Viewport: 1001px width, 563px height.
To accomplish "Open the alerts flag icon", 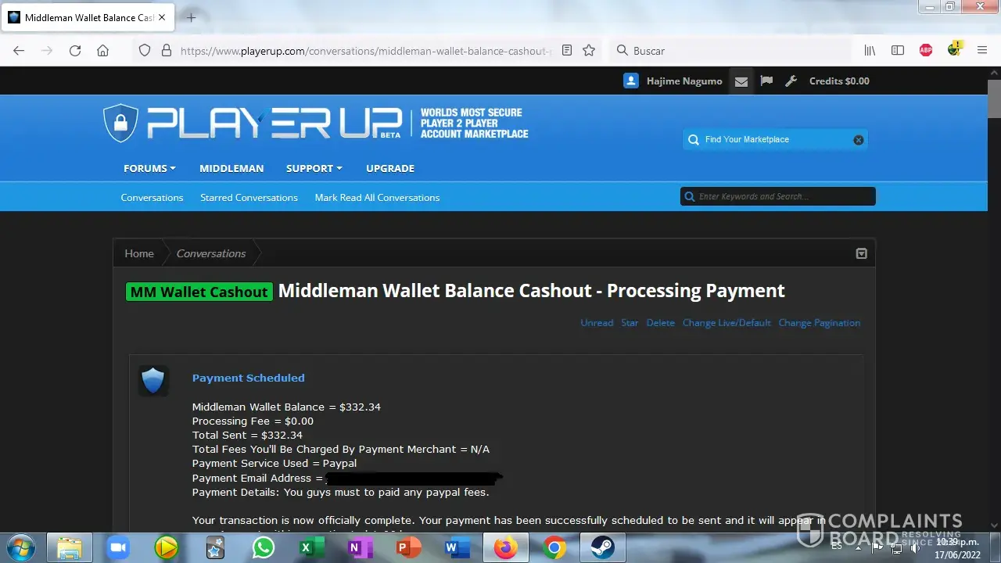I will coord(766,81).
